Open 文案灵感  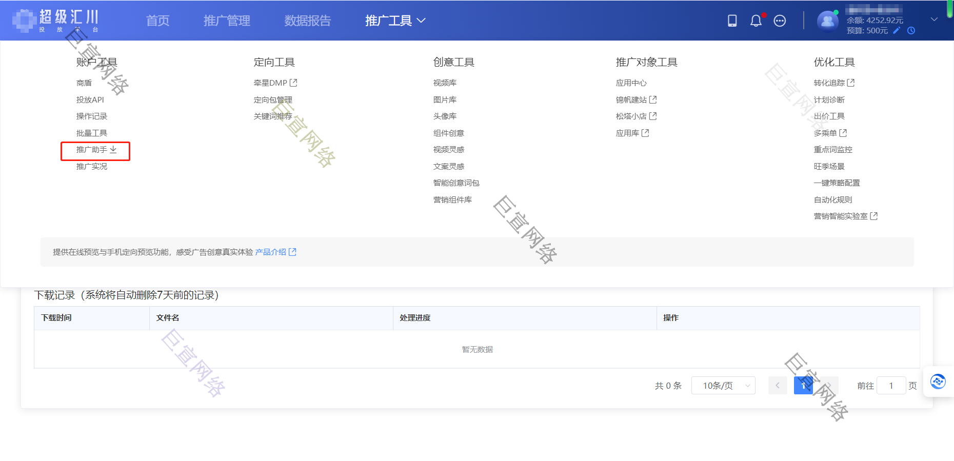tap(449, 166)
